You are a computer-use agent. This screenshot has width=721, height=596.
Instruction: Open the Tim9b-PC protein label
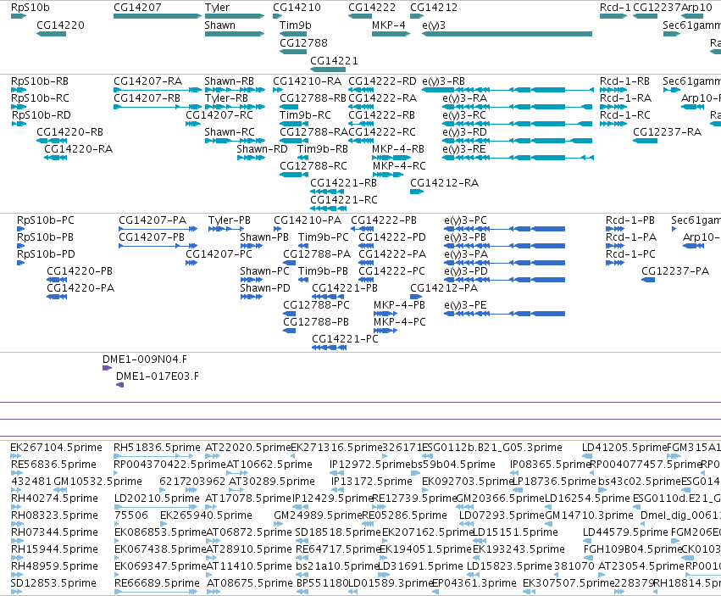tap(324, 237)
